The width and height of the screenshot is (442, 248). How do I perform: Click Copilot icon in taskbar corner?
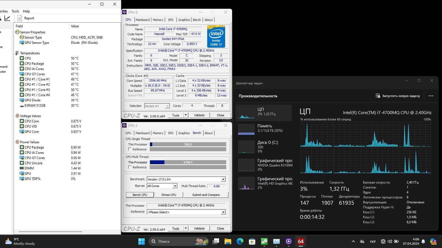coord(433,241)
